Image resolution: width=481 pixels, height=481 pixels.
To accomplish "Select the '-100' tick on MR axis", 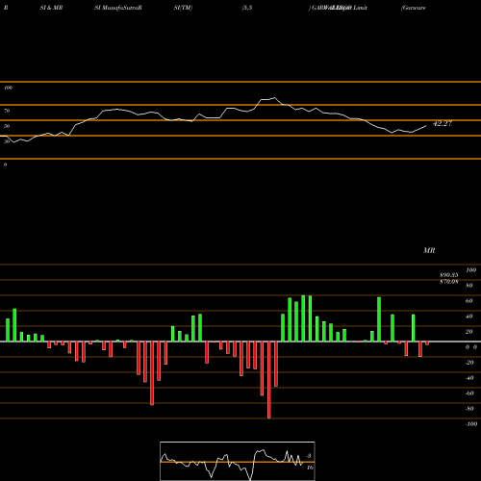I will pyautogui.click(x=471, y=424).
